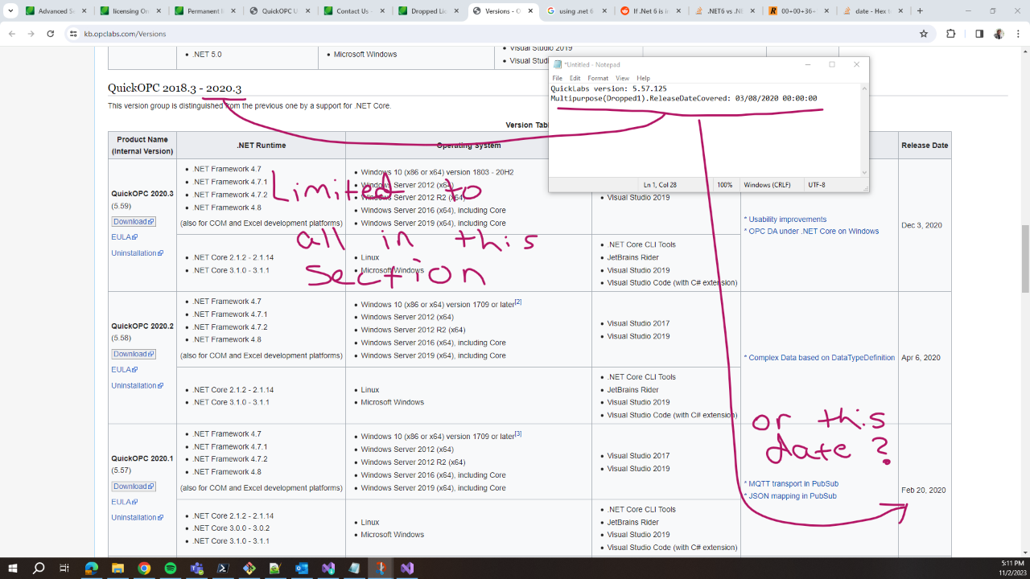The width and height of the screenshot is (1030, 579).
Task: Open footnote [3] next to Windows 10 version
Action: coord(518,434)
